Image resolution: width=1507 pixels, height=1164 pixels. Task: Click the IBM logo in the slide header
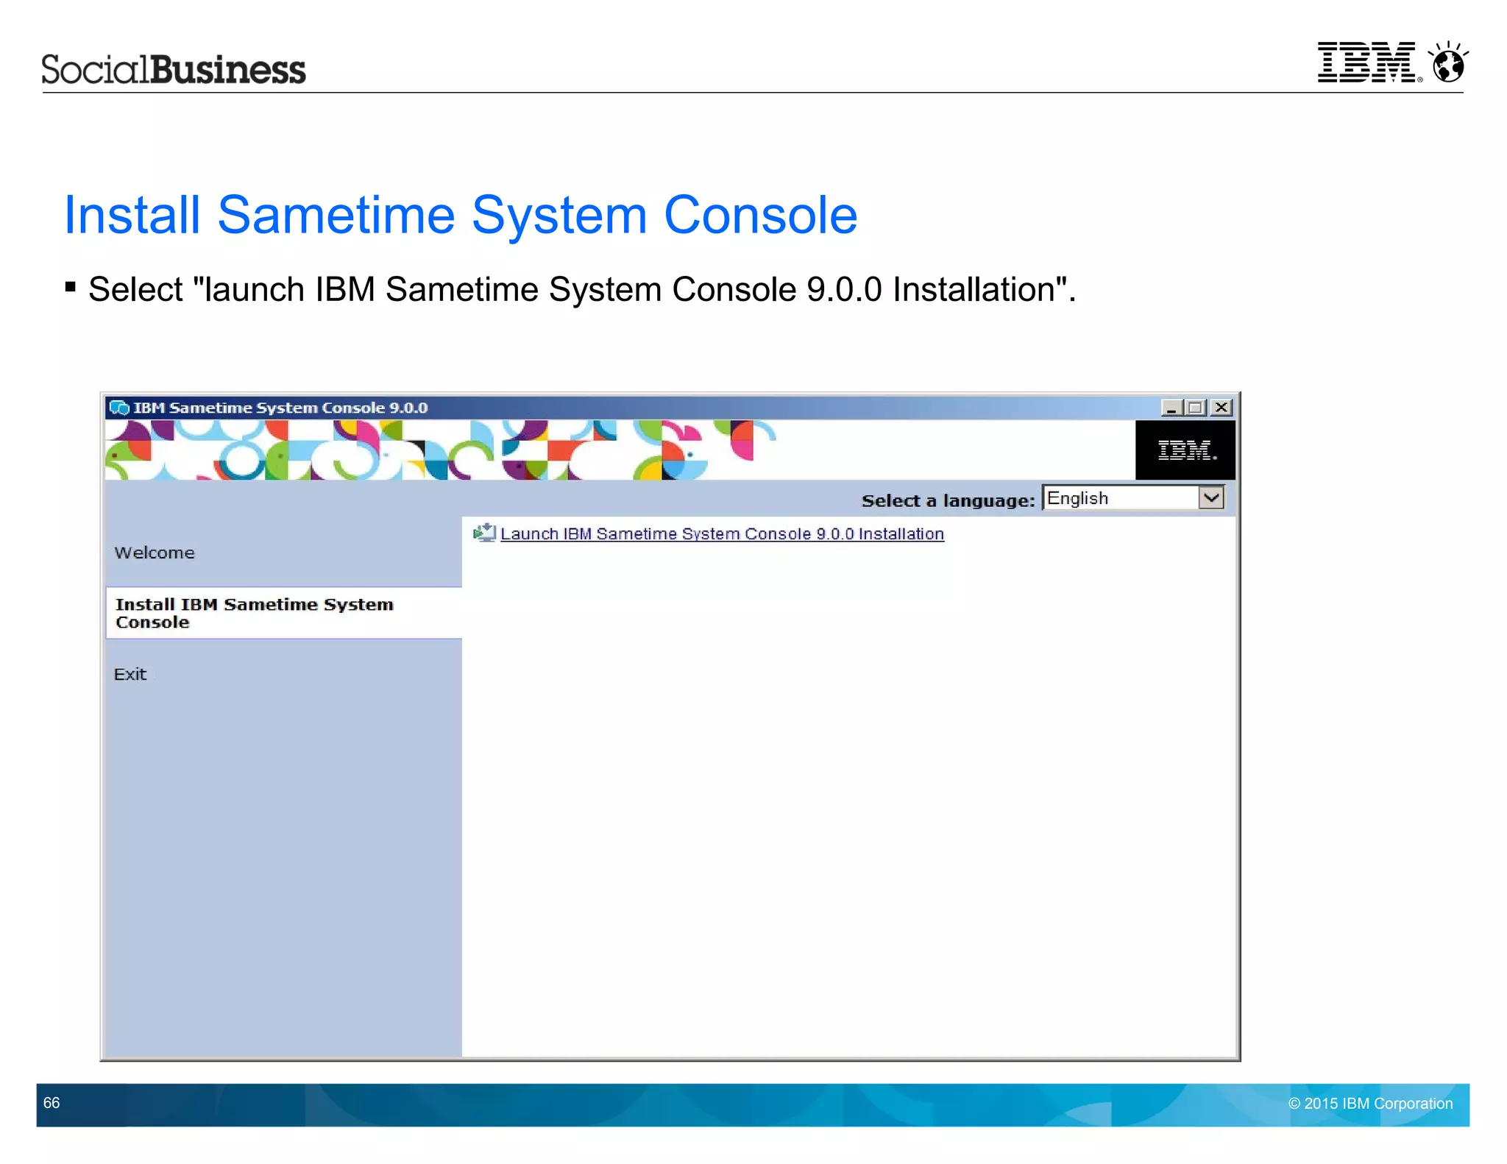[1369, 62]
